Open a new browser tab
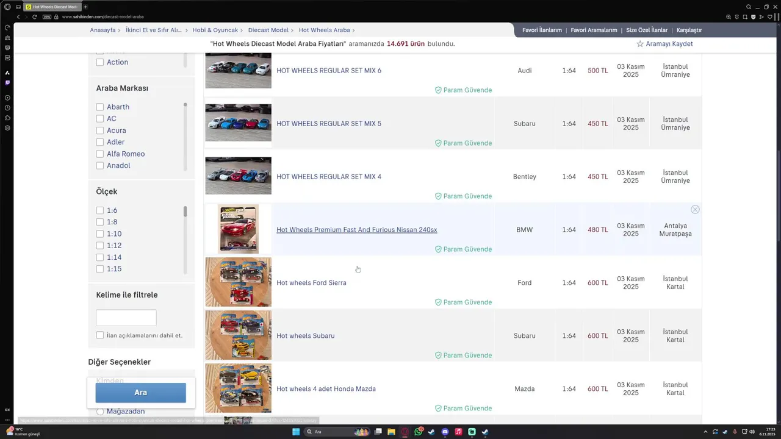 [85, 7]
